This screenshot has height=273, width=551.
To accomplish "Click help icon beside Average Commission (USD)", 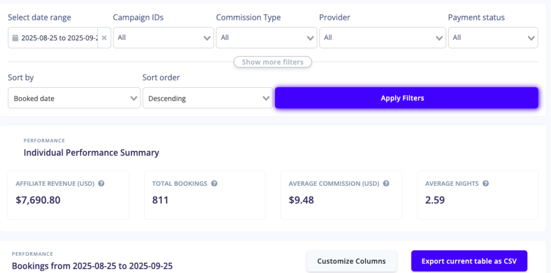I will [x=385, y=184].
